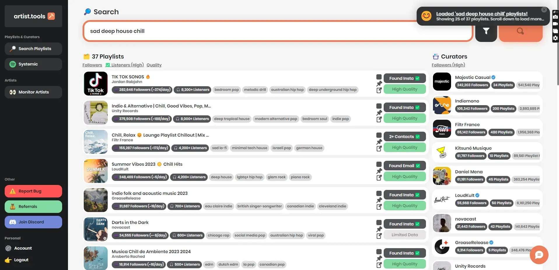
Task: Tick the Summer Vibes 2023 row checkbox
Action: (x=379, y=164)
